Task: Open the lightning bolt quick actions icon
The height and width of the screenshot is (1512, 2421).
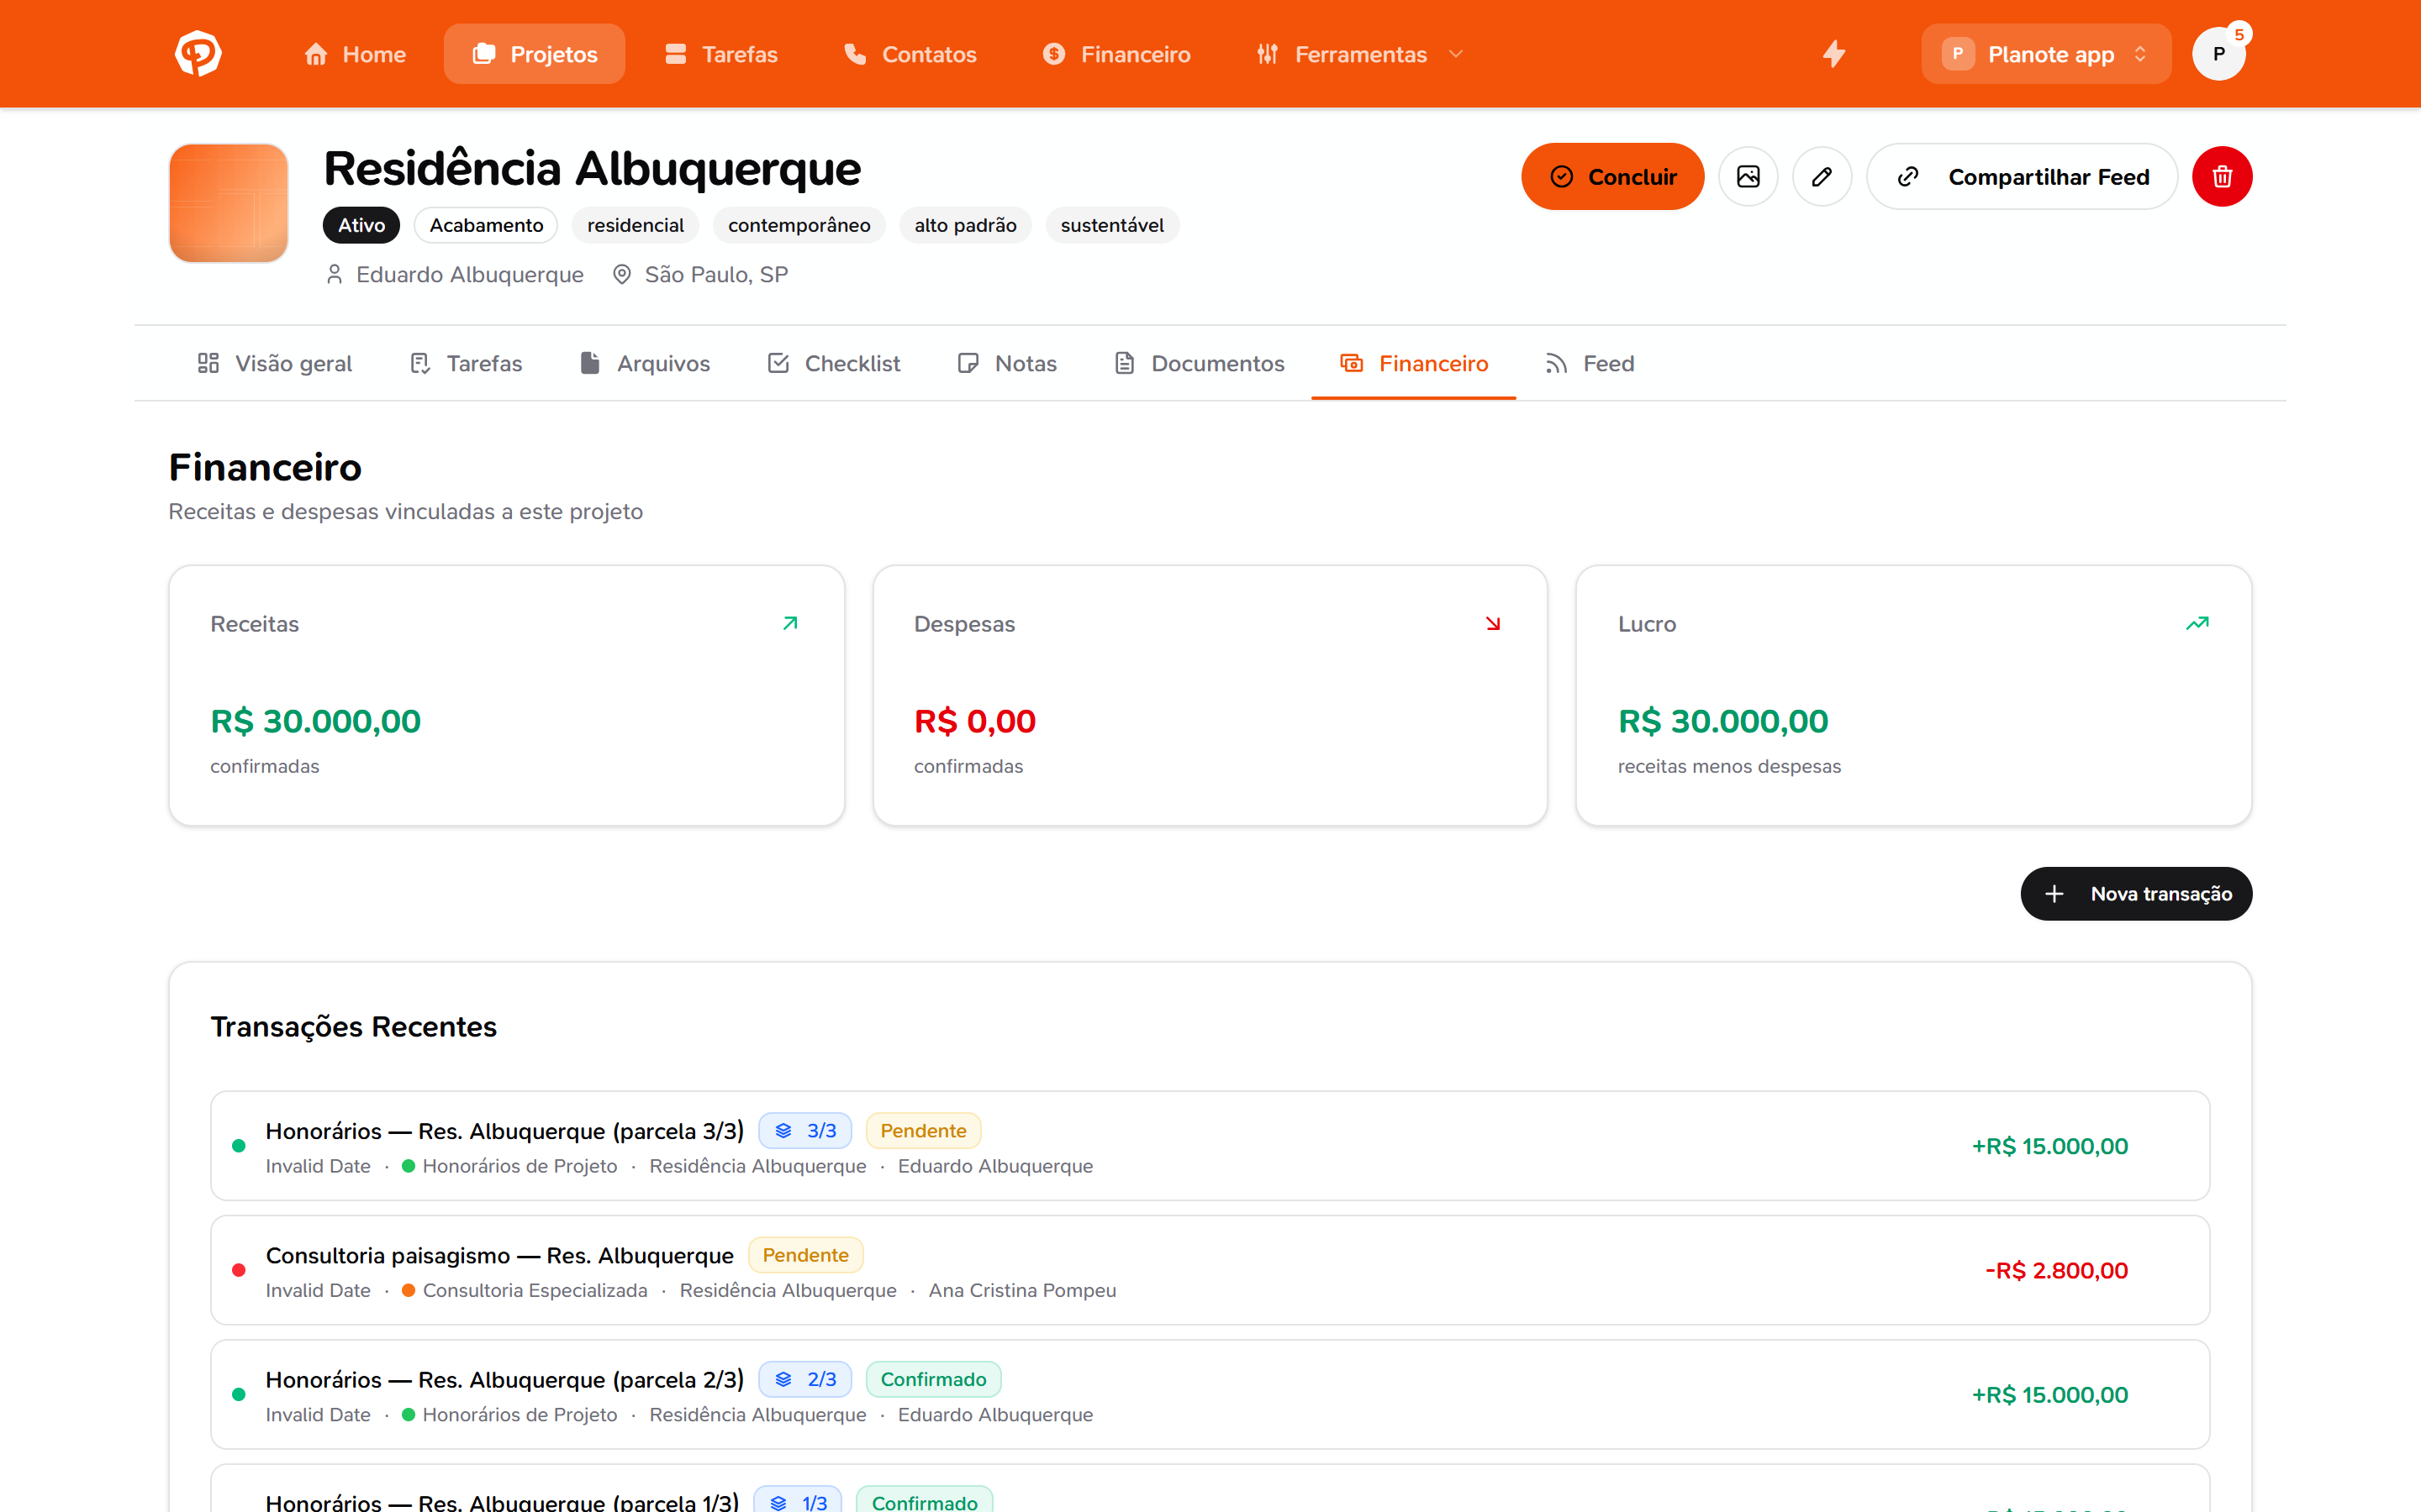Action: (x=1833, y=54)
